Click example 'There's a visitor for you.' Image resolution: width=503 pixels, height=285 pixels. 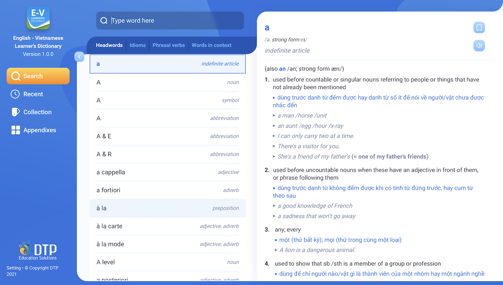[x=309, y=146]
